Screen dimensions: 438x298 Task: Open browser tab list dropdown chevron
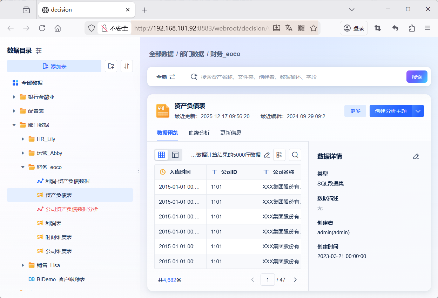(352, 9)
